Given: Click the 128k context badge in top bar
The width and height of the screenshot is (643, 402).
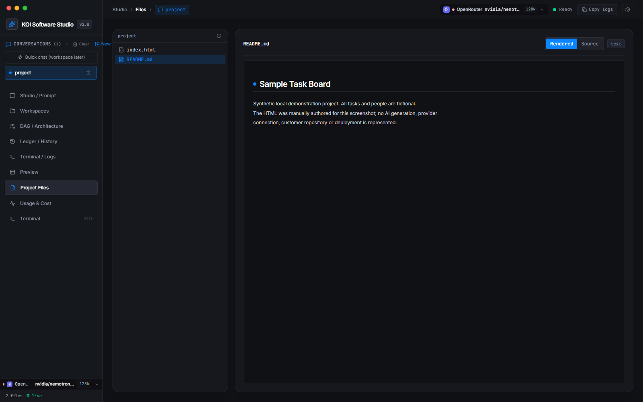Looking at the screenshot, I should coord(530,9).
